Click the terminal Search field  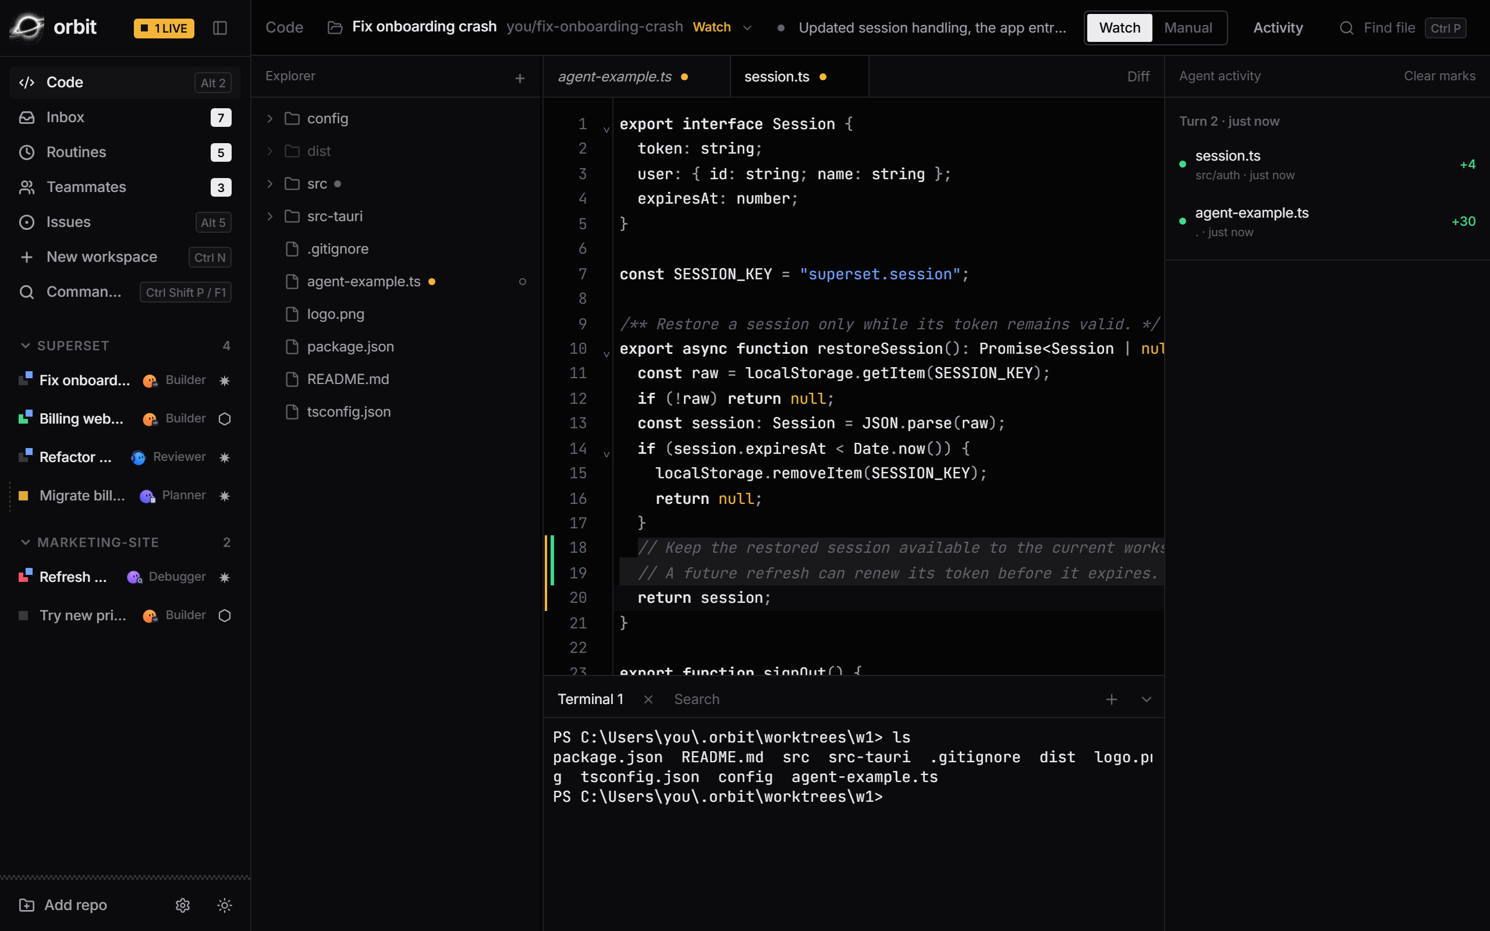(x=696, y=699)
